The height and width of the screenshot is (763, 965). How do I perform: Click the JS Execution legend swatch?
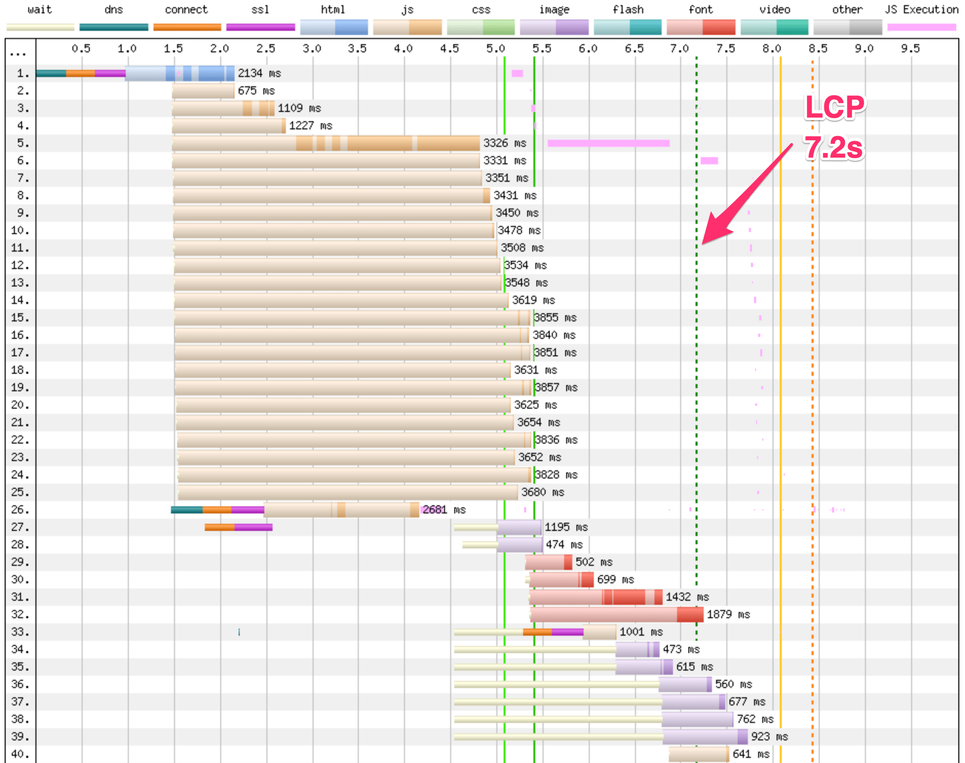tap(921, 27)
